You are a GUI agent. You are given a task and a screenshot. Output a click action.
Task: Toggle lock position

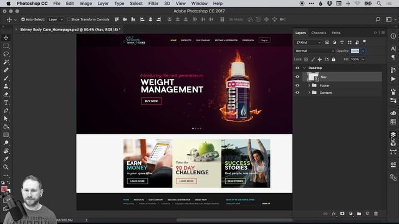coord(320,60)
